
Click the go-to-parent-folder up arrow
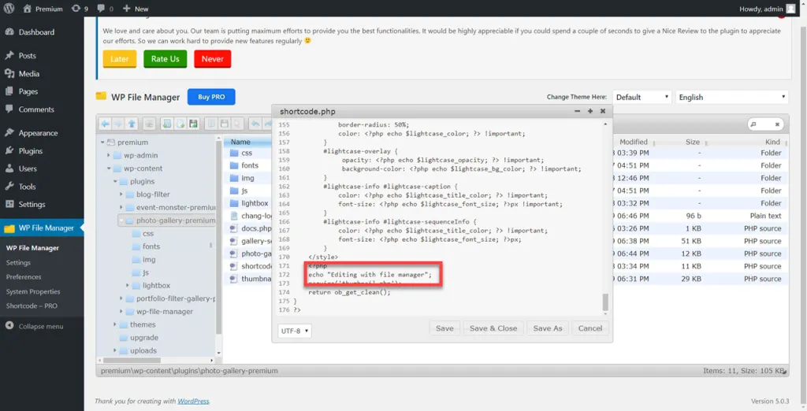point(132,124)
